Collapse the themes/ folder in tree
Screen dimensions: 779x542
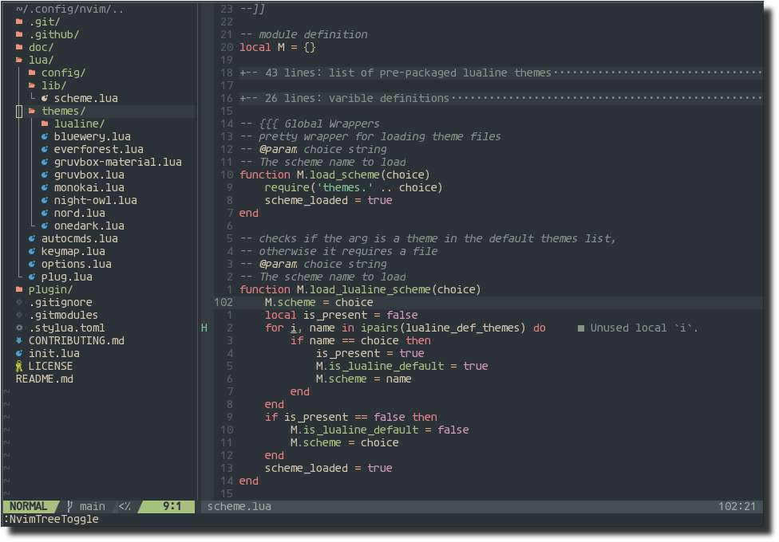point(62,111)
